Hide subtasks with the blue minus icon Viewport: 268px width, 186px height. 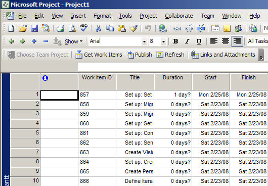(x=46, y=41)
